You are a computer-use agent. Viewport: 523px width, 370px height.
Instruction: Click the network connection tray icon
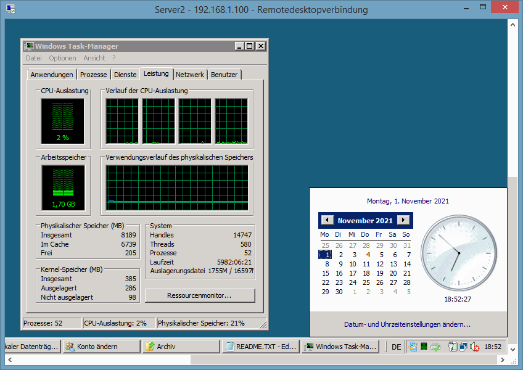pos(463,347)
